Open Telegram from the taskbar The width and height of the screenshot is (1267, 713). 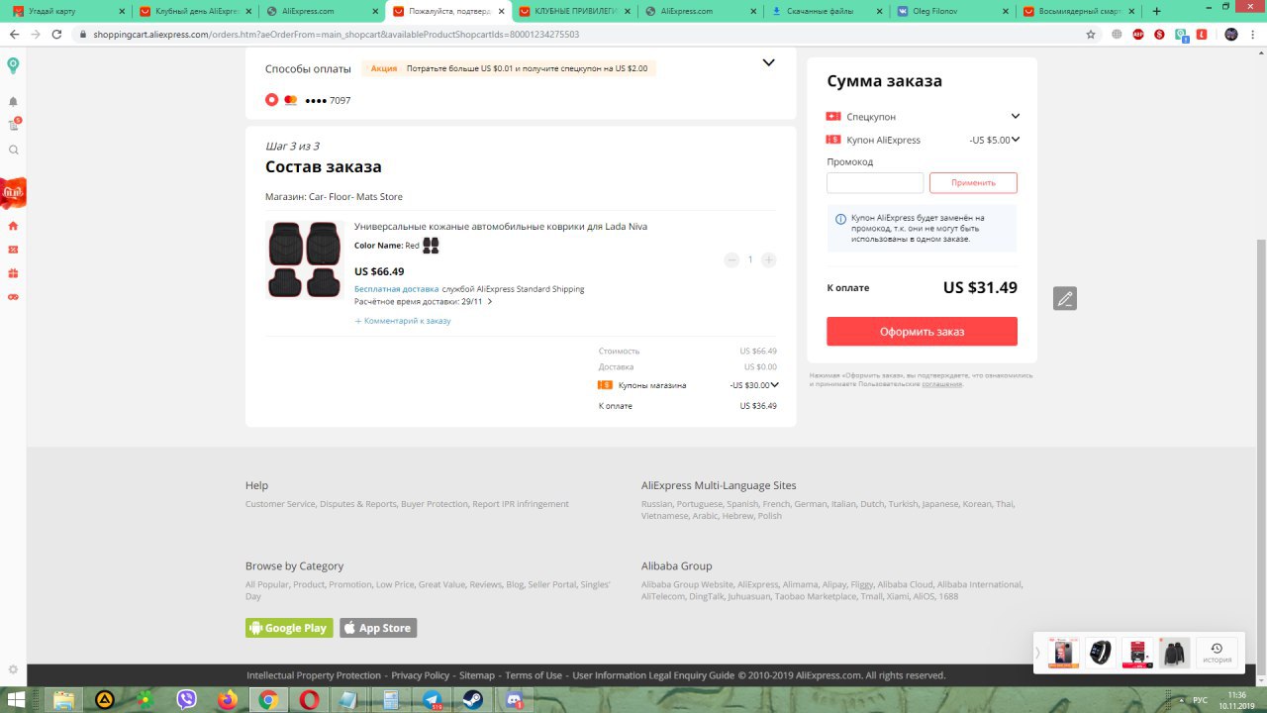(432, 700)
